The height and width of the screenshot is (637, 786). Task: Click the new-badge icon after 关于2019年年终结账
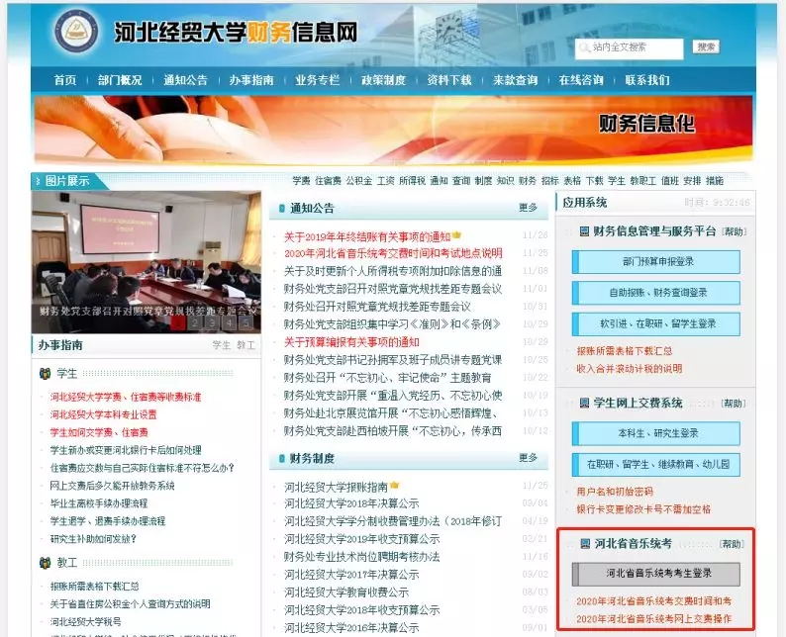click(456, 234)
